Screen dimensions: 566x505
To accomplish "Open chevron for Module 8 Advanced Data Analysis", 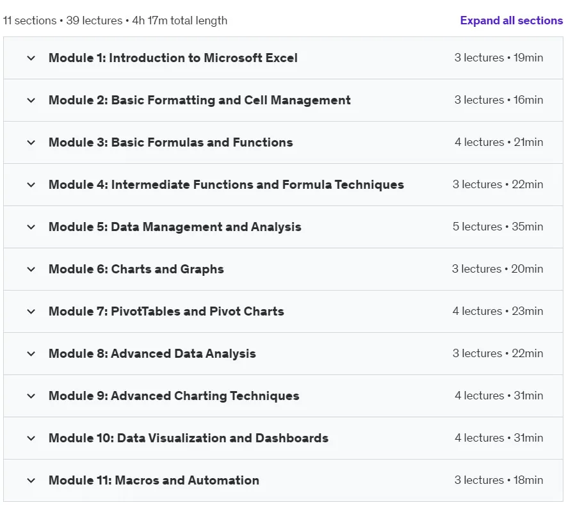I will (x=31, y=354).
